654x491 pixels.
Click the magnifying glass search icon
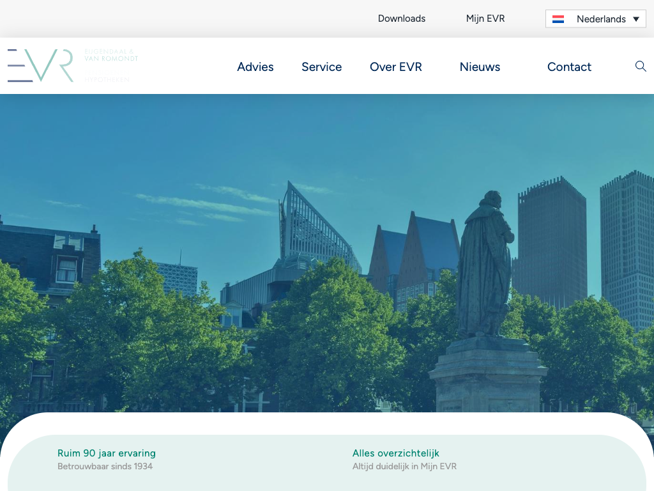641,66
